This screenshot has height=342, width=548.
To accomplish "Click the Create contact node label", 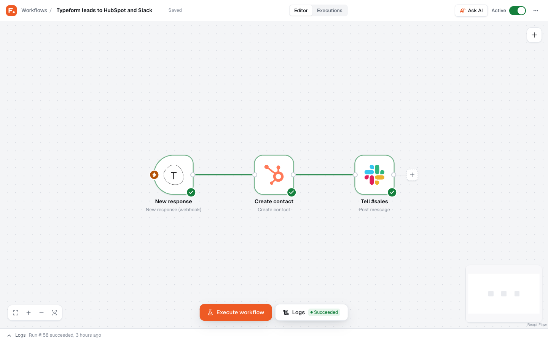I will pyautogui.click(x=274, y=201).
